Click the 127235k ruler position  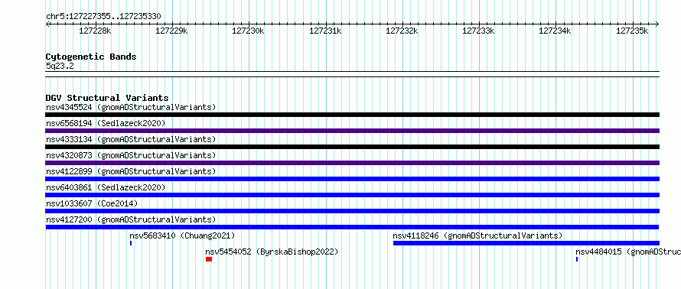pyautogui.click(x=632, y=31)
